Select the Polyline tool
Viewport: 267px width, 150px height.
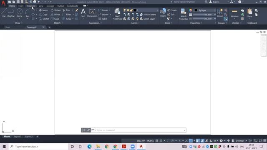pos(11,13)
